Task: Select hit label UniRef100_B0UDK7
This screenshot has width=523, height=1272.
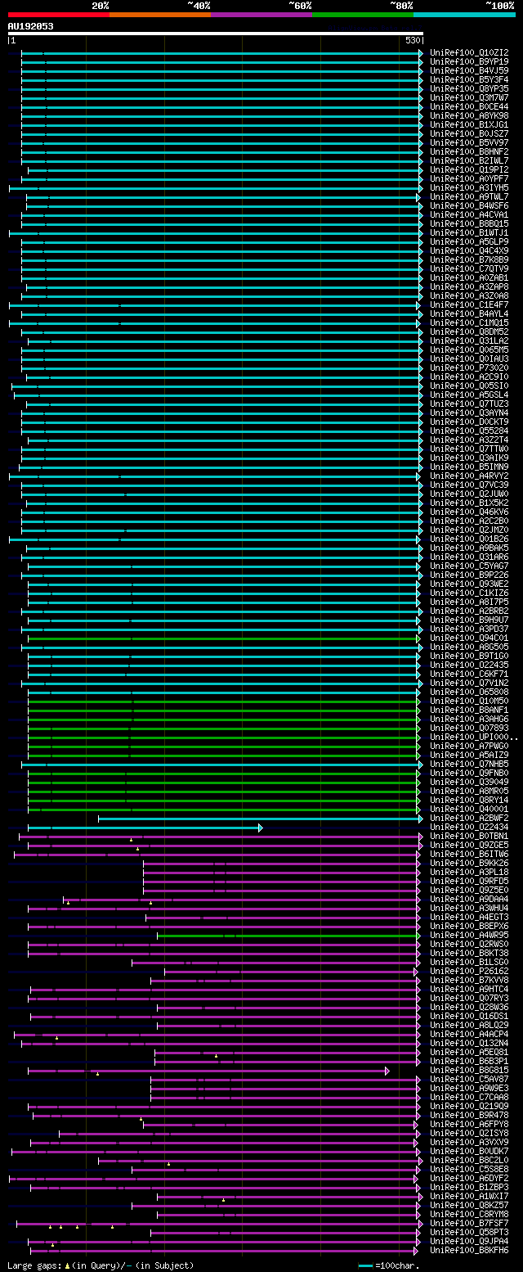Action: [469, 1151]
